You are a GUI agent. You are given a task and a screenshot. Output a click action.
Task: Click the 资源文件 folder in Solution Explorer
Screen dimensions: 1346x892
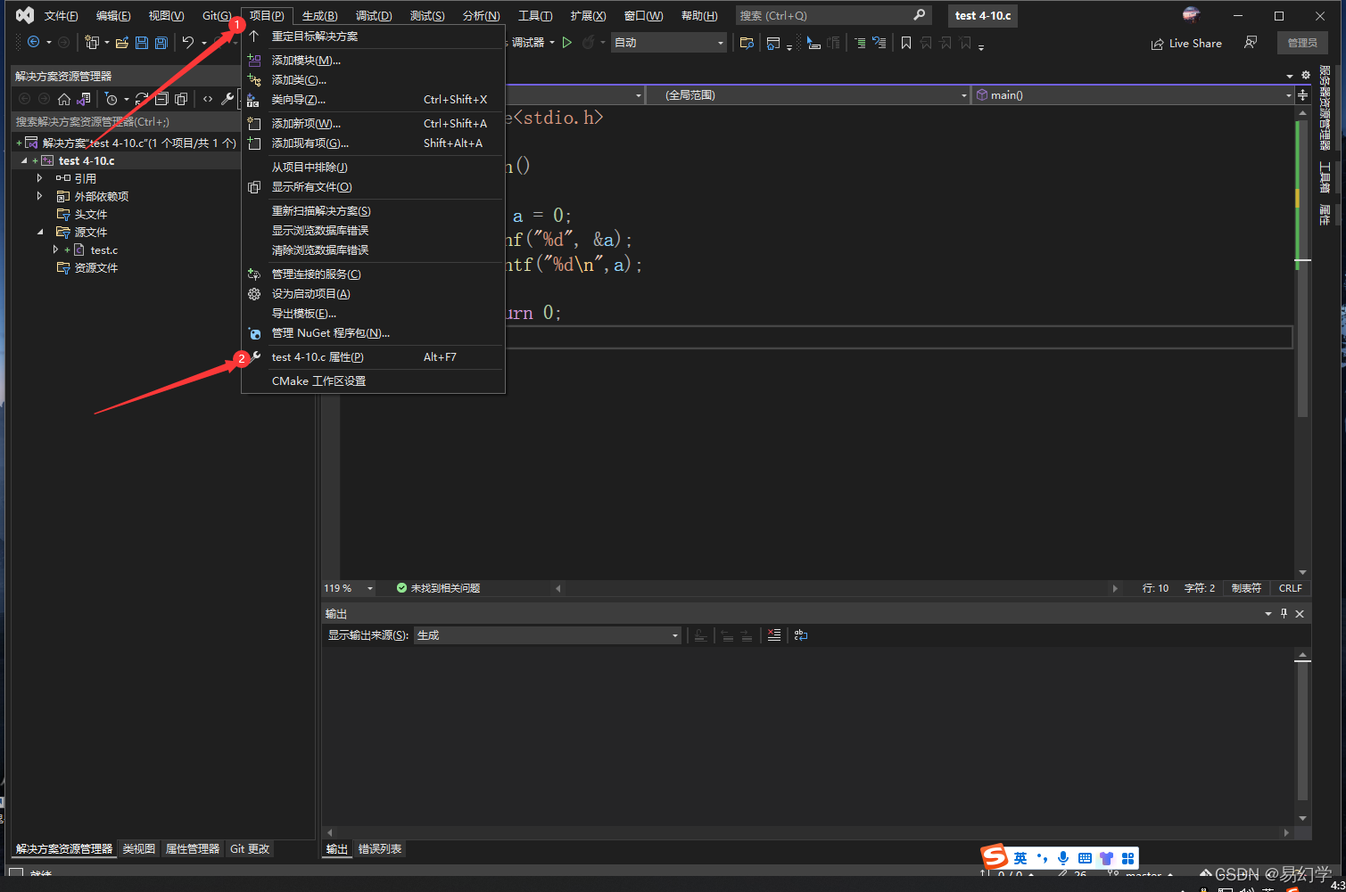coord(95,267)
